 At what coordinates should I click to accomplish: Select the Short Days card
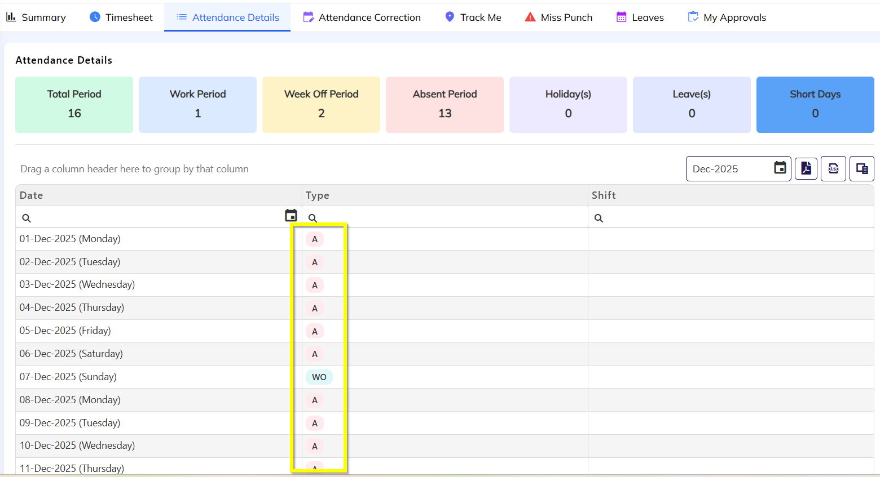coord(815,105)
